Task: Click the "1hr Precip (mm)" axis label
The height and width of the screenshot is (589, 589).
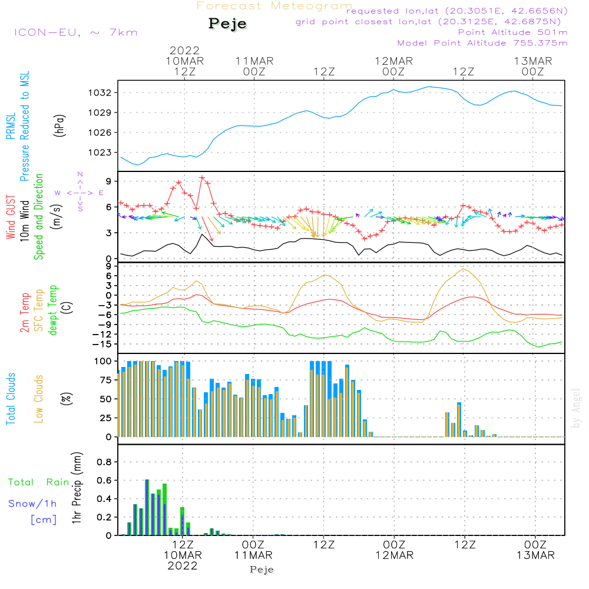Action: tap(77, 488)
